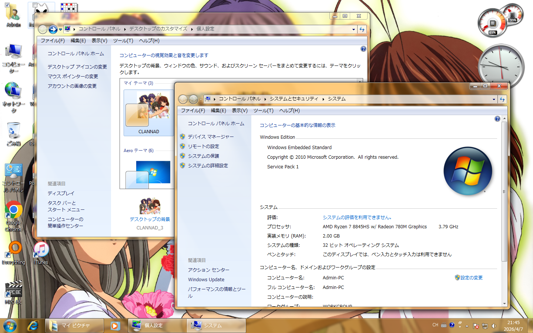Click the help icon in the System window
This screenshot has height=333, width=533.
pos(497,119)
